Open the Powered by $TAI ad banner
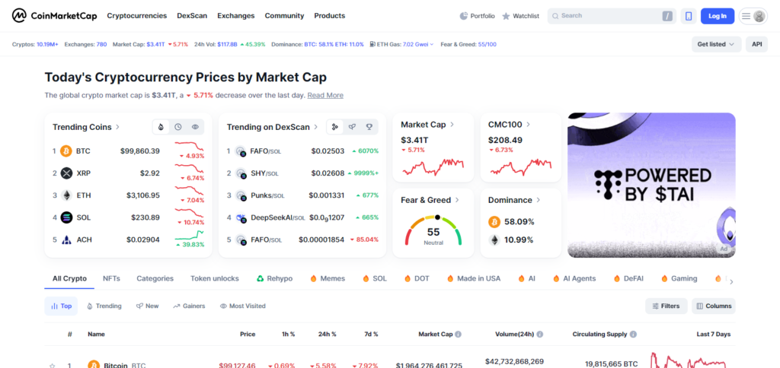The image size is (780, 368). tap(652, 185)
